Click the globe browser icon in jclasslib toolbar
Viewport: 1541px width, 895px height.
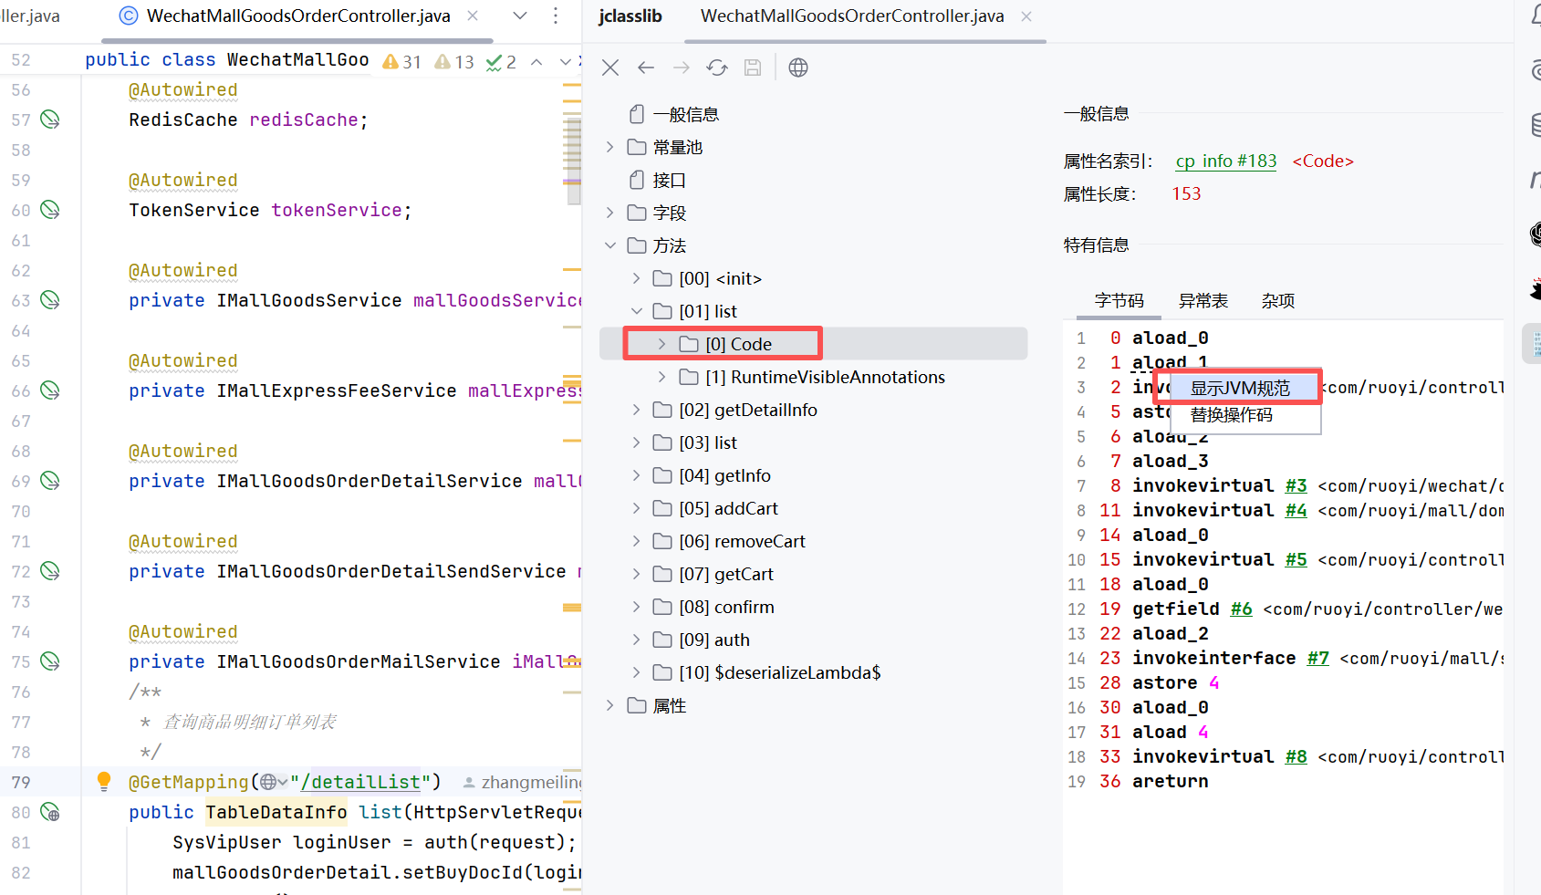[798, 68]
